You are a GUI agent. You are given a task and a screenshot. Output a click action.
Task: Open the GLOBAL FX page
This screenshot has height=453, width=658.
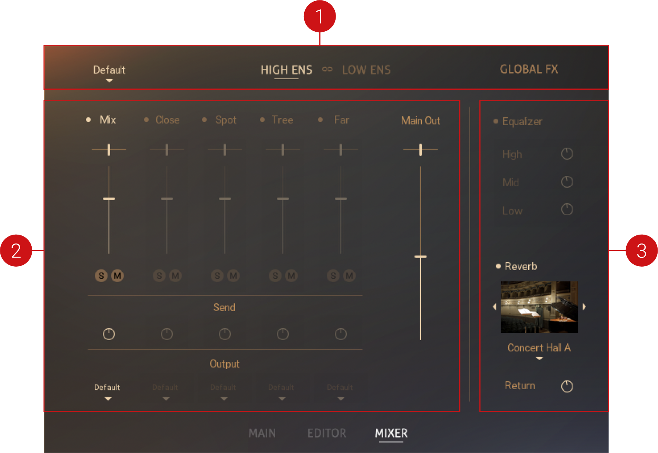(x=529, y=70)
